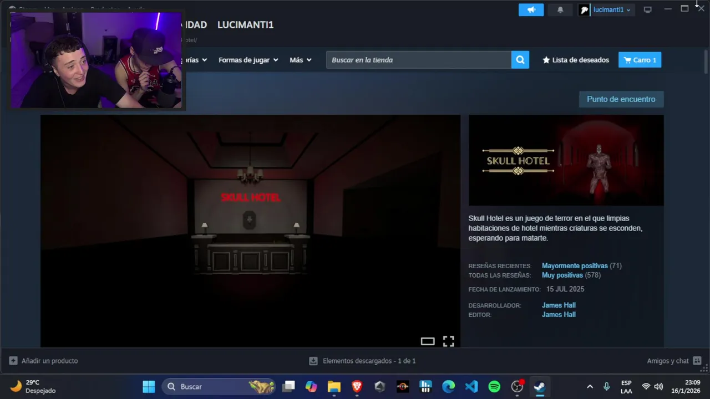
Task: Click the microphone tray icon
Action: click(606, 387)
